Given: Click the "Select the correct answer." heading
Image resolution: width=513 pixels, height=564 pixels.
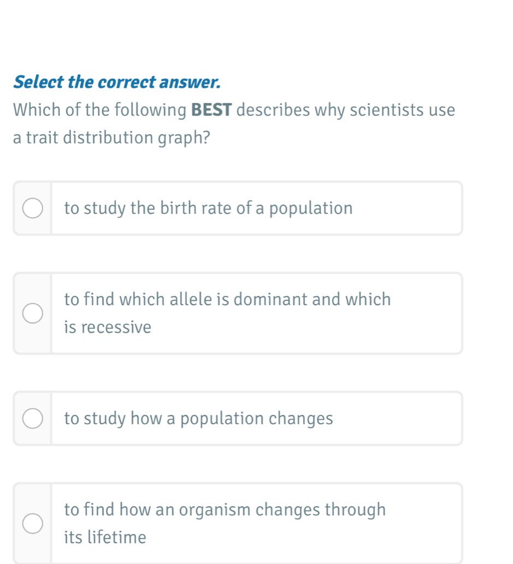Looking at the screenshot, I should click(x=117, y=82).
